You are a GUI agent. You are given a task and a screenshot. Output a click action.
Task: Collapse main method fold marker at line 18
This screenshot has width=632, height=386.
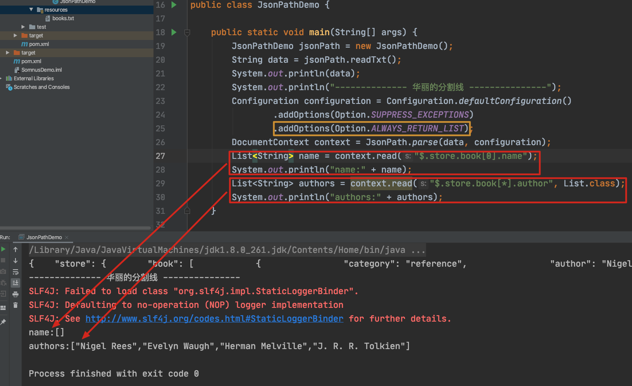[x=187, y=32]
